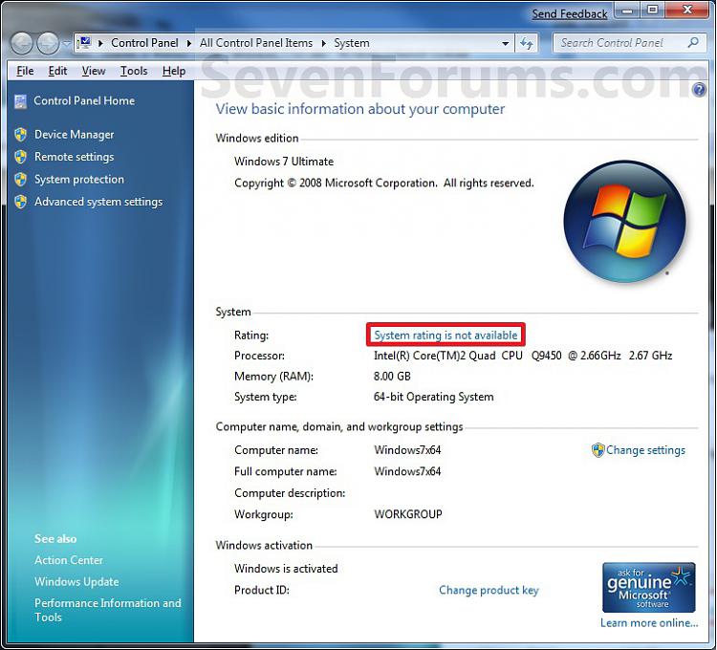Open the address bar history dropdown

(506, 44)
